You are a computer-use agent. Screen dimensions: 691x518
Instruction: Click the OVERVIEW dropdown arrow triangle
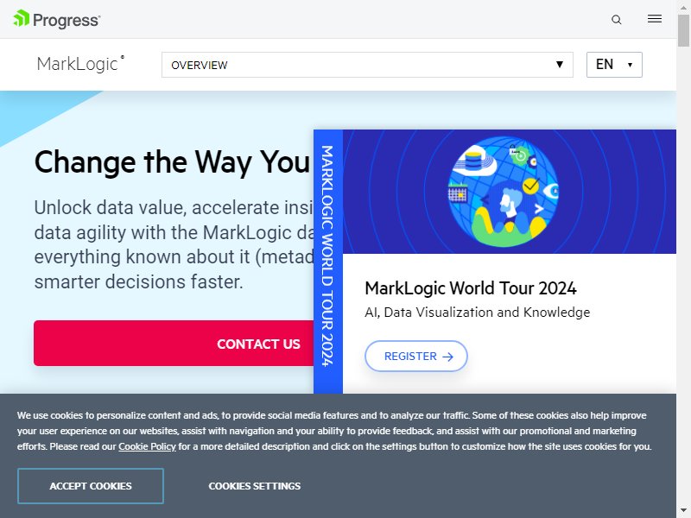pyautogui.click(x=559, y=64)
